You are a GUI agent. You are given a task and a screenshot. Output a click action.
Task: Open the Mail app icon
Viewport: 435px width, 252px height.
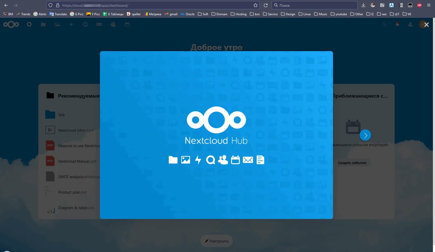(99, 24)
